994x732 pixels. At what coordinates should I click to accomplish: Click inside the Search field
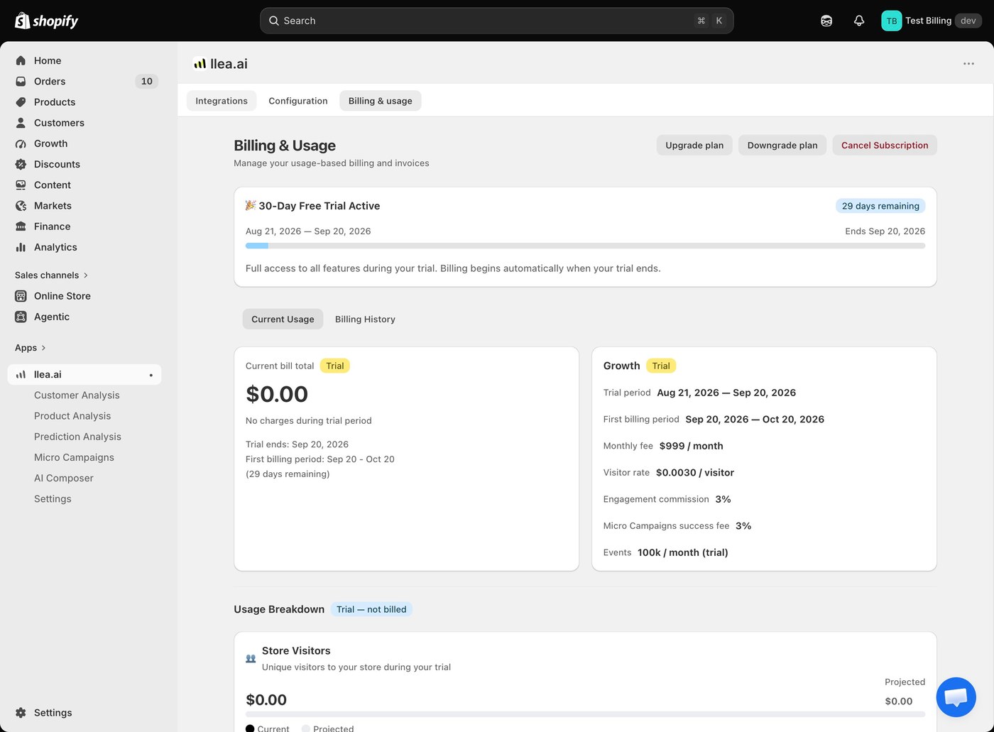[x=496, y=21]
